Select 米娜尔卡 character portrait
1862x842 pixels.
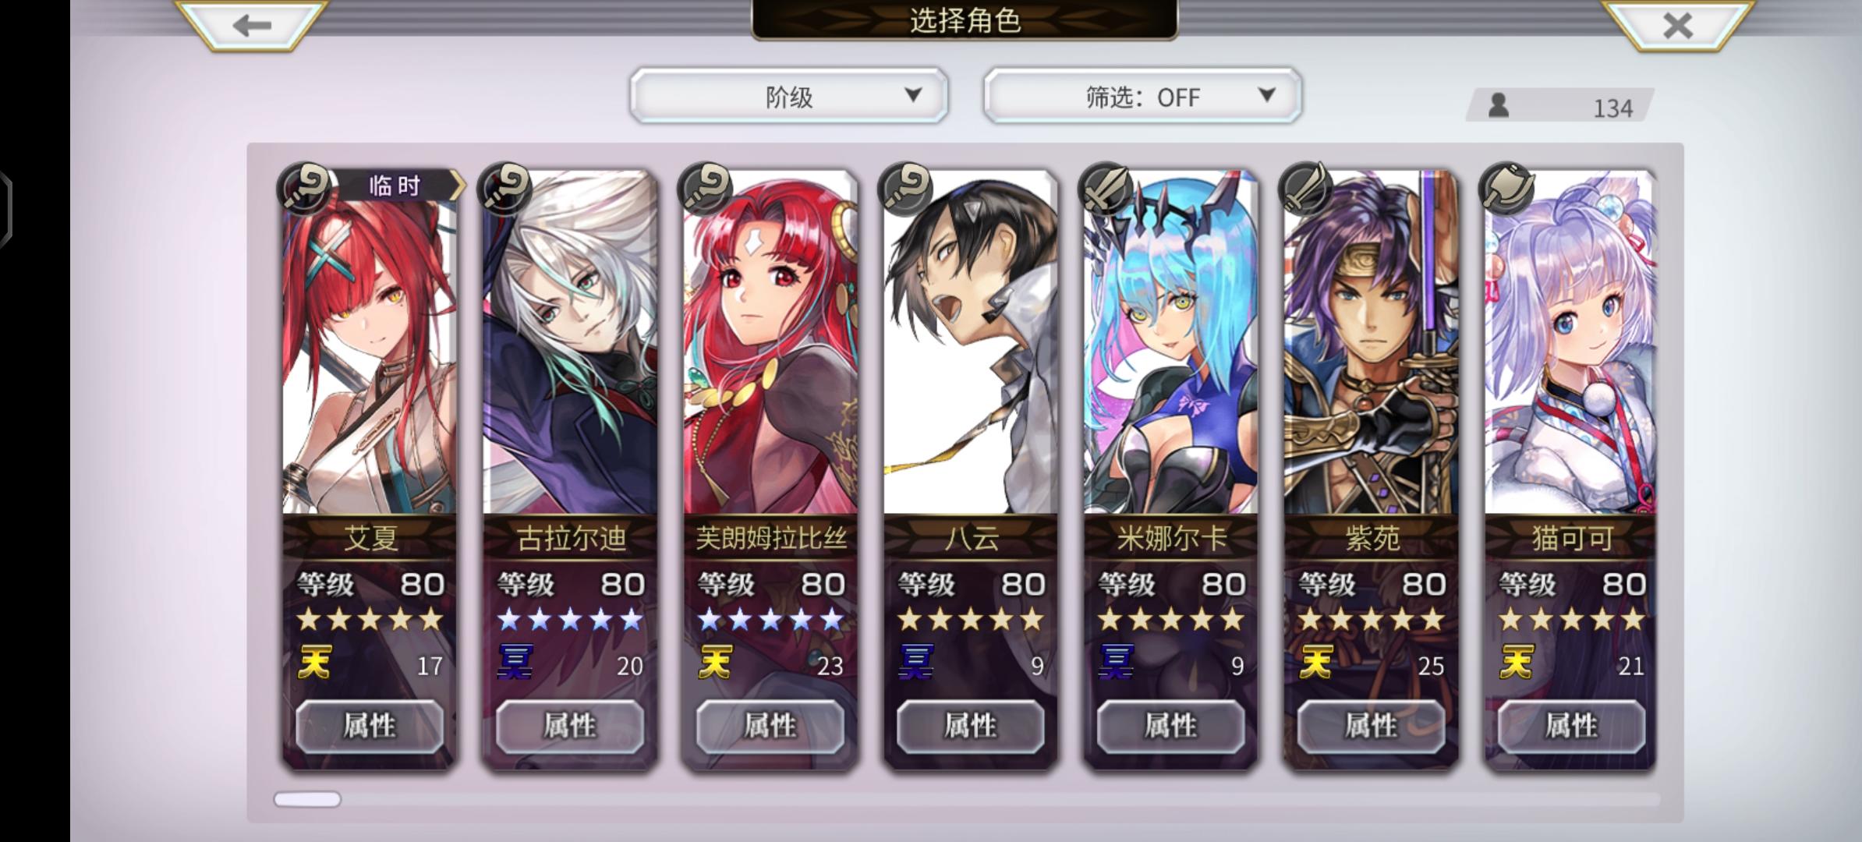pos(1171,343)
